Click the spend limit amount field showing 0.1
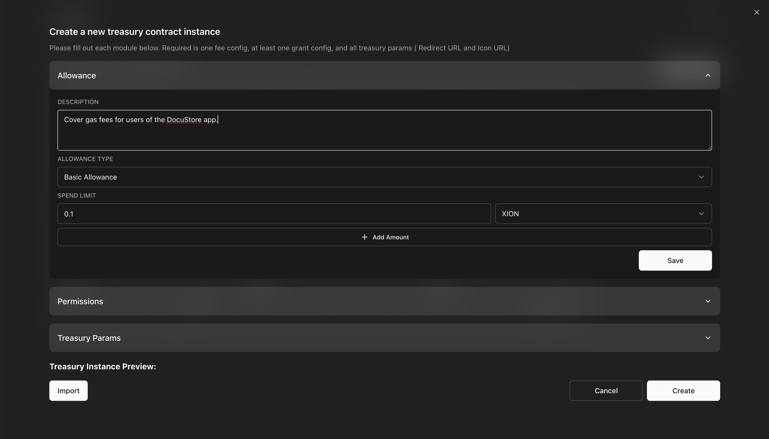 (274, 214)
